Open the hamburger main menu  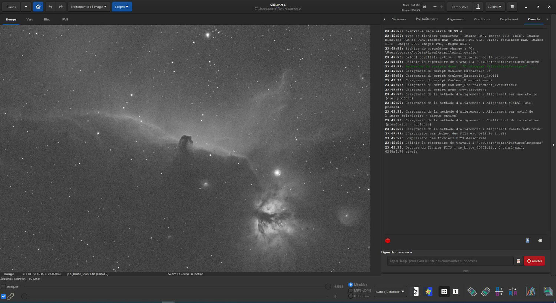tap(512, 7)
